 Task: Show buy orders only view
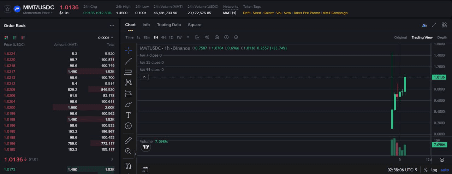[14, 38]
